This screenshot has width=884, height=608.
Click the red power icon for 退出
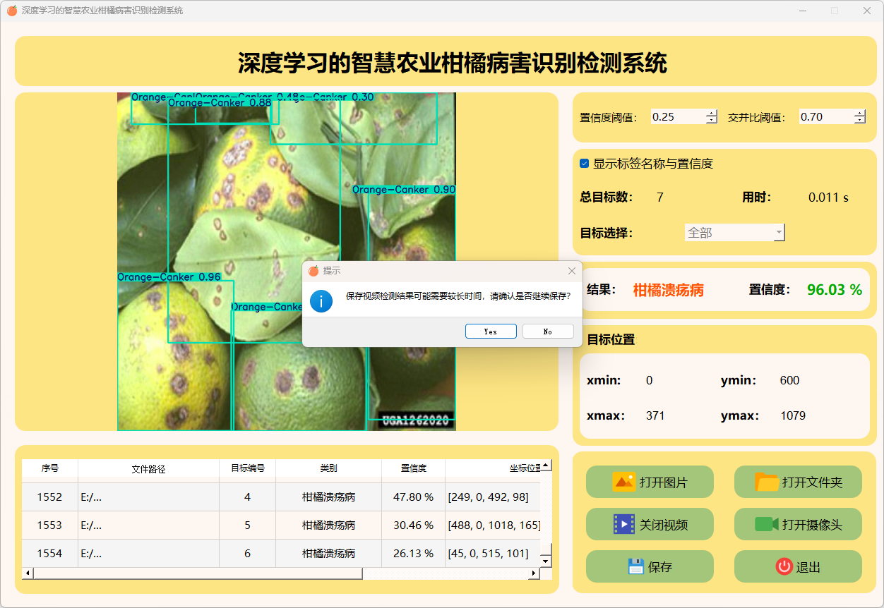[x=784, y=567]
